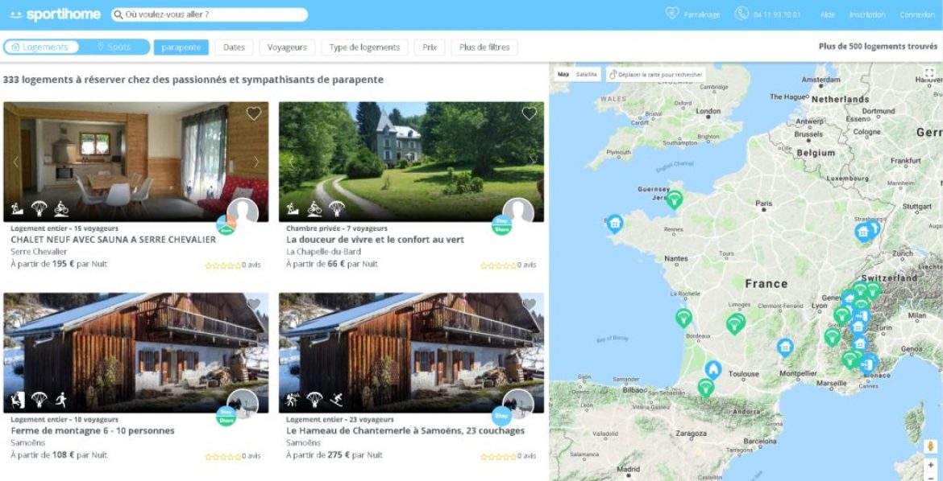Click the Où voulez-vous aller search field
This screenshot has width=943, height=481.
point(210,14)
